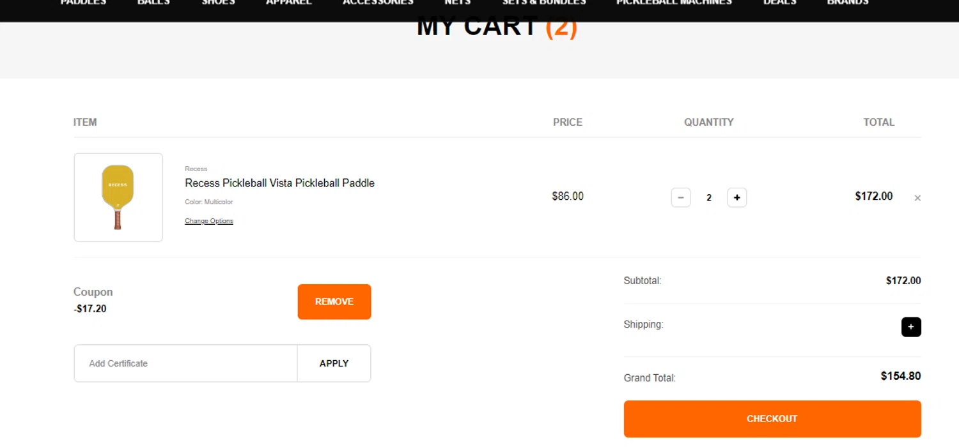The height and width of the screenshot is (447, 959).
Task: Decrease the paddle quantity with minus button
Action: tap(680, 197)
